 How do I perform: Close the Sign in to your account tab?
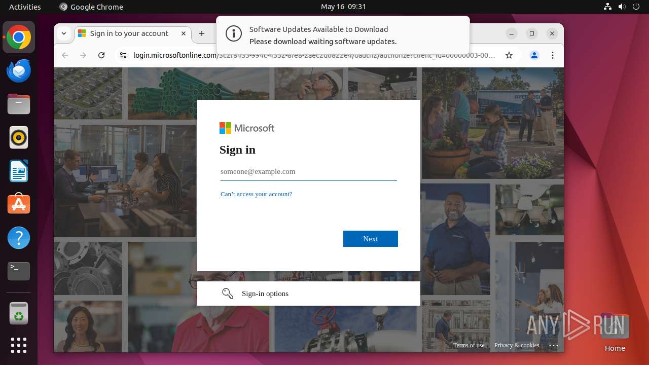coord(184,33)
